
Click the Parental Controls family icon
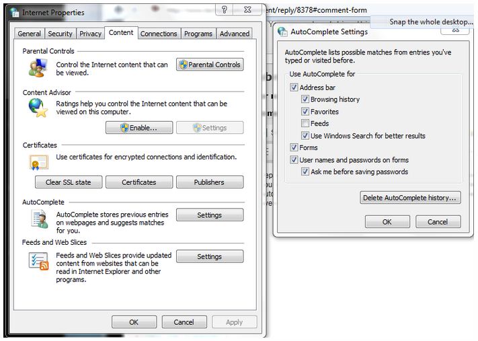click(36, 67)
